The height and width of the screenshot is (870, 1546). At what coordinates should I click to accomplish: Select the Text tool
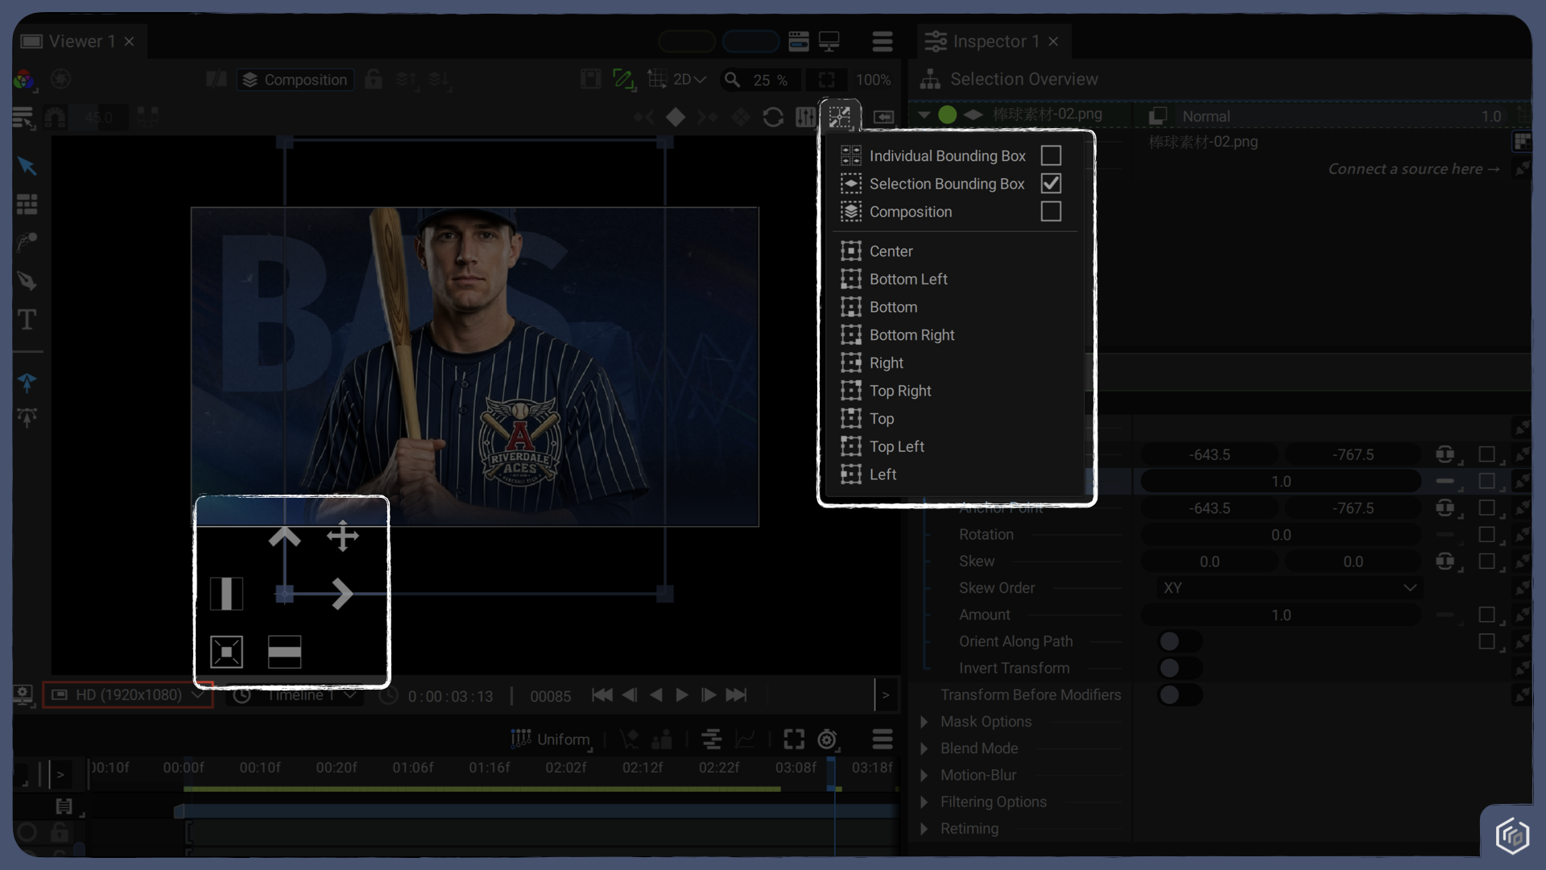[27, 320]
